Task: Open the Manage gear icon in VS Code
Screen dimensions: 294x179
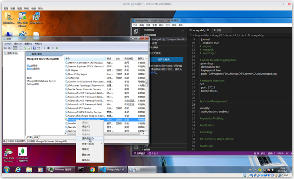Action: pos(136,147)
